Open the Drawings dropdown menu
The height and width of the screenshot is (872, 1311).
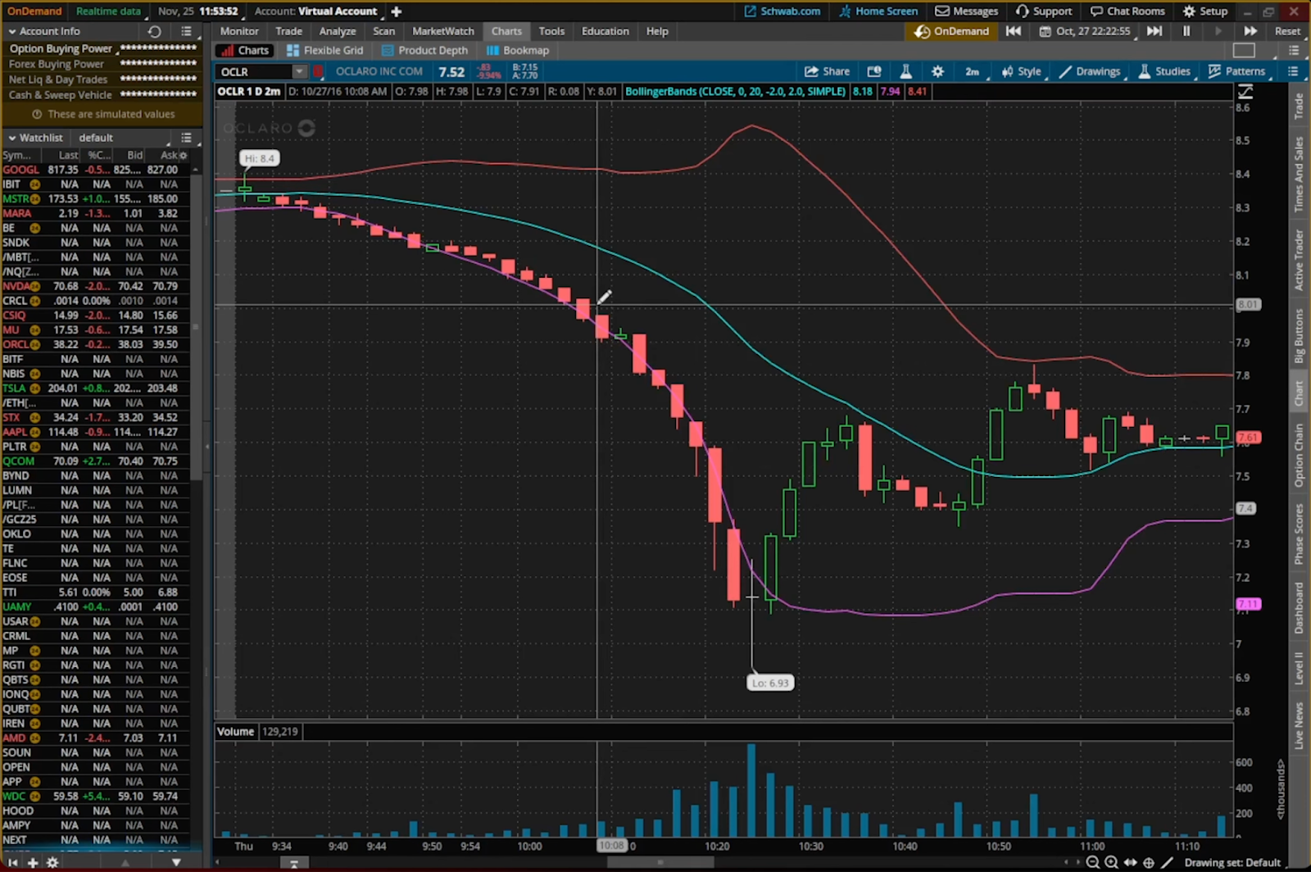click(x=1090, y=71)
